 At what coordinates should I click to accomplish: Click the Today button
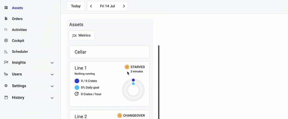click(76, 6)
